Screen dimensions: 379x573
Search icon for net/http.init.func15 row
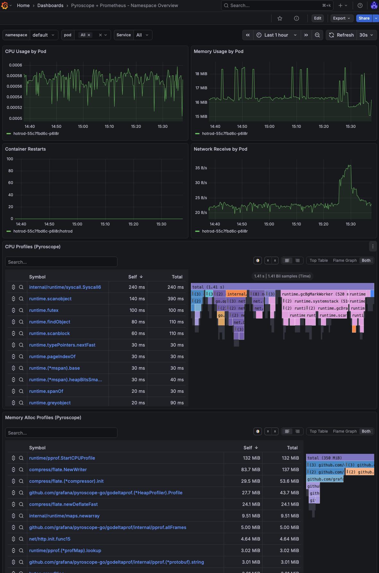pos(21,539)
